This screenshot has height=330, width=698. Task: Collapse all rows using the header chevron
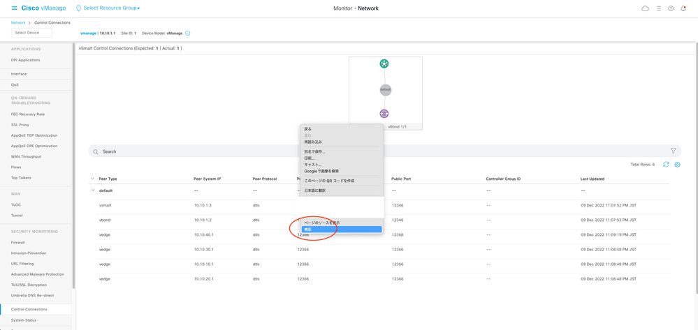pyautogui.click(x=93, y=179)
